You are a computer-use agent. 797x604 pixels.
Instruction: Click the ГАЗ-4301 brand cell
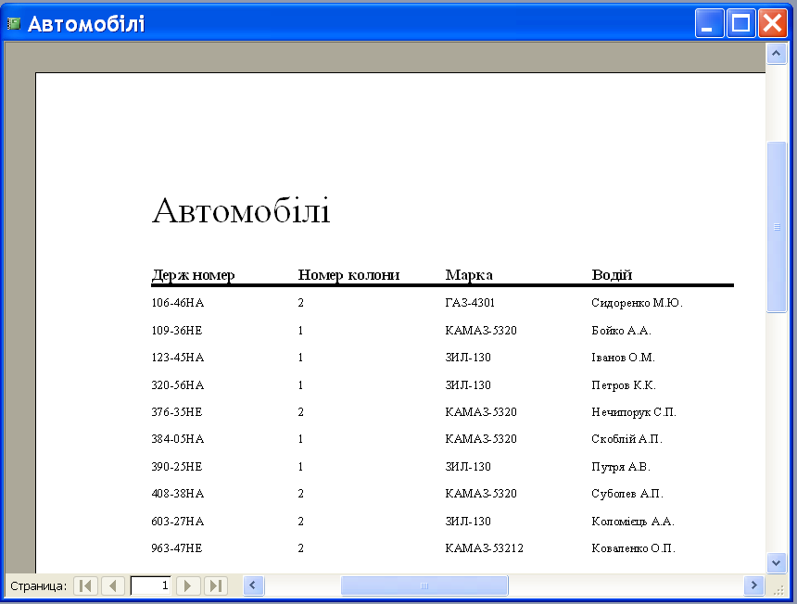(470, 303)
